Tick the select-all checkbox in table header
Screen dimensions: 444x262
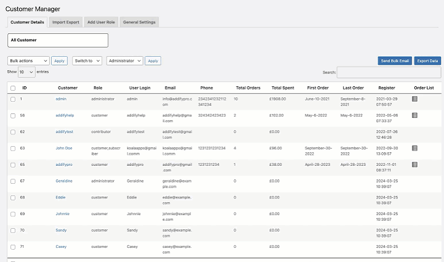tap(13, 88)
